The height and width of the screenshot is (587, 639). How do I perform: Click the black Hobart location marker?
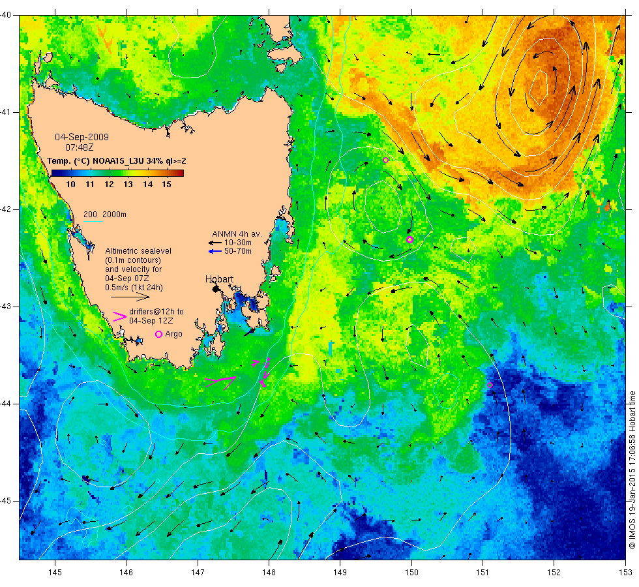point(216,289)
